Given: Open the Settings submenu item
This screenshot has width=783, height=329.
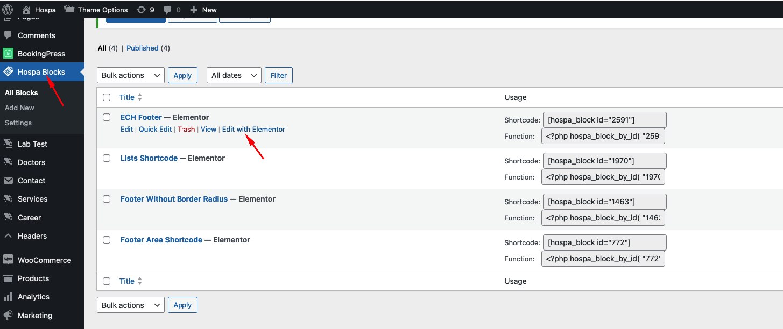Looking at the screenshot, I should pos(18,123).
